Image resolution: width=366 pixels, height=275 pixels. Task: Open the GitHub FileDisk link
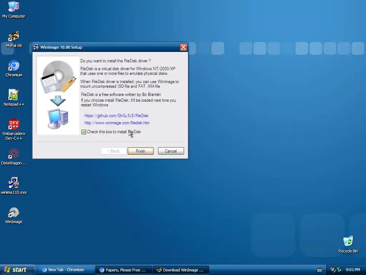pyautogui.click(x=116, y=116)
